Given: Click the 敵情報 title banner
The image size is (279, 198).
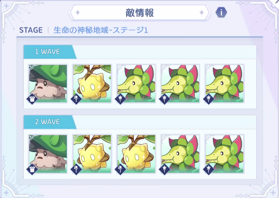Looking at the screenshot, I should (x=139, y=13).
